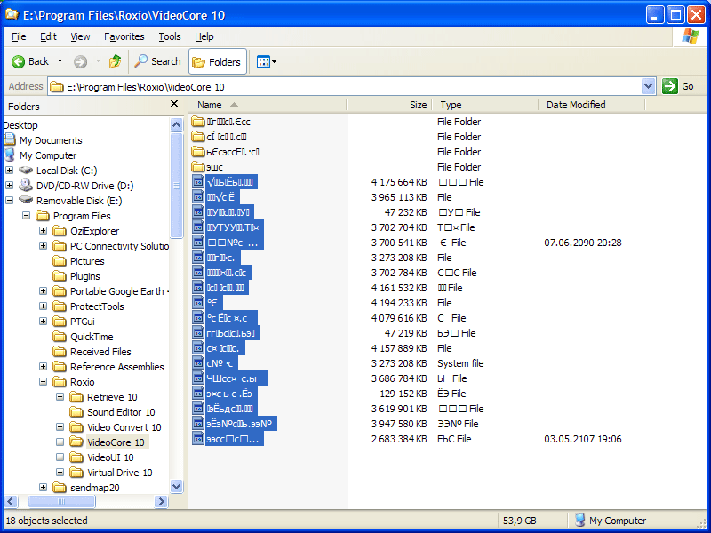
Task: Sort by the Type column header
Action: (x=485, y=105)
